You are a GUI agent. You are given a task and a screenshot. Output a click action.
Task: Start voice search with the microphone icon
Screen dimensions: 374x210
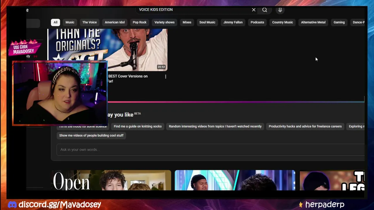(x=280, y=10)
